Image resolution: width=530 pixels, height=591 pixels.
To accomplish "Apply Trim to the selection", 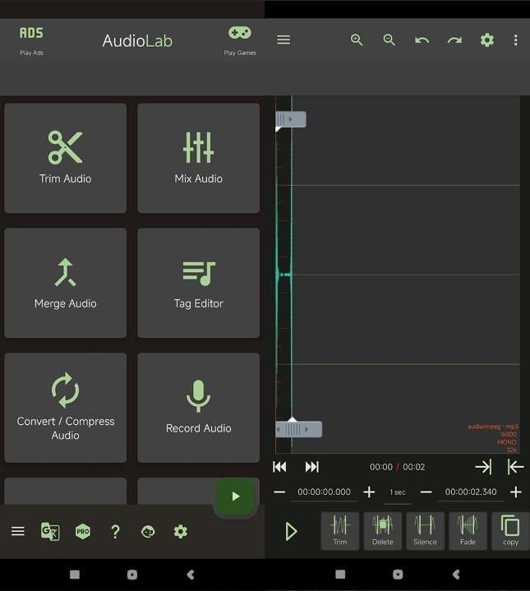I will 339,531.
